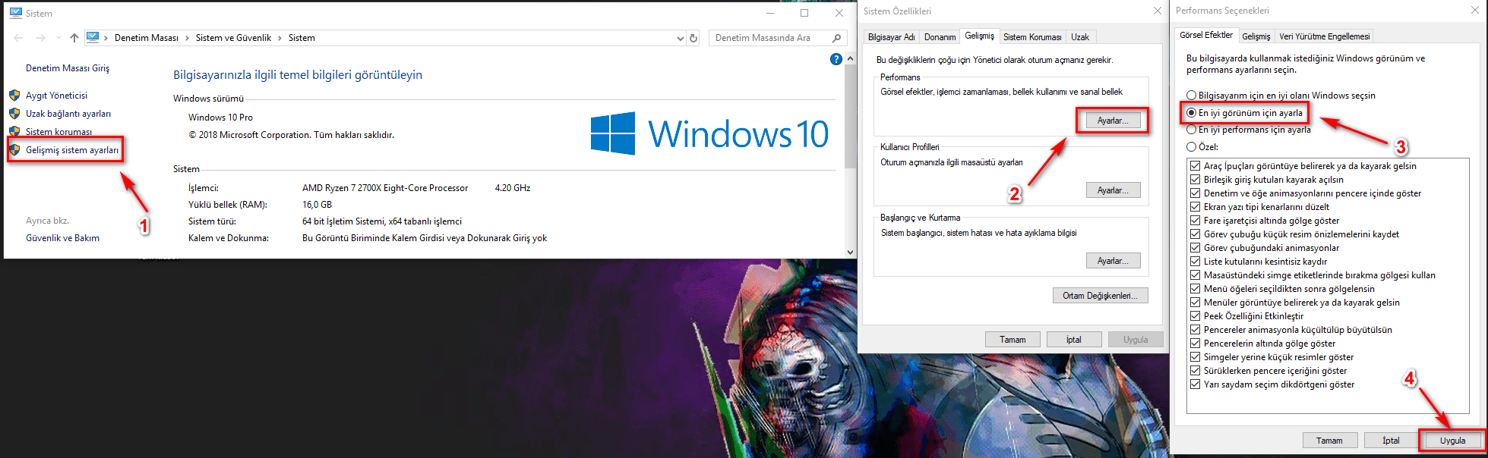Open Veri Yürütme Engellemesi tab
Screen dimensions: 1488x458
click(1324, 36)
